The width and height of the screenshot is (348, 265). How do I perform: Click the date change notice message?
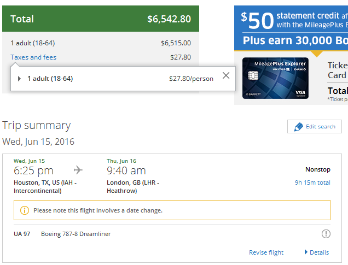[x=98, y=210]
